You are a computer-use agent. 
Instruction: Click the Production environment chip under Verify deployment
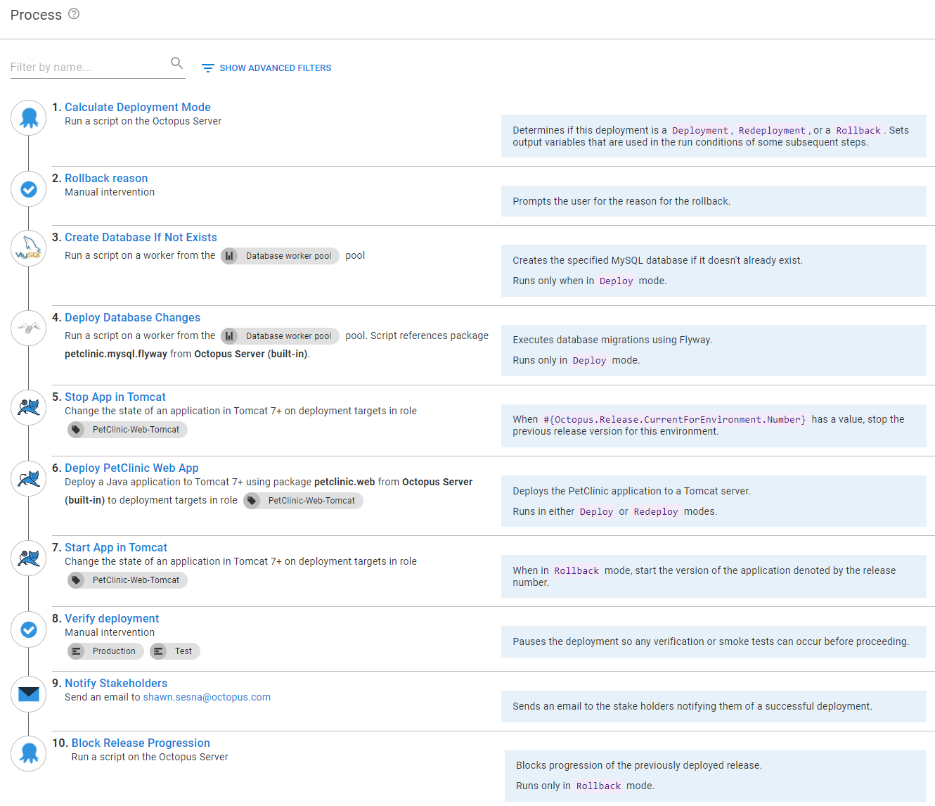(105, 651)
